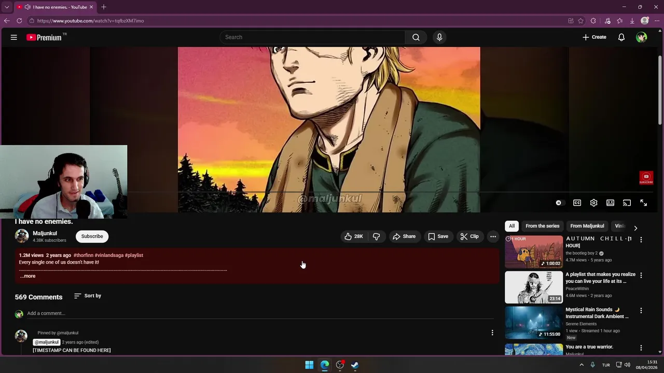The height and width of the screenshot is (373, 664).
Task: Open the Maljunkul channel name link
Action: pos(45,233)
